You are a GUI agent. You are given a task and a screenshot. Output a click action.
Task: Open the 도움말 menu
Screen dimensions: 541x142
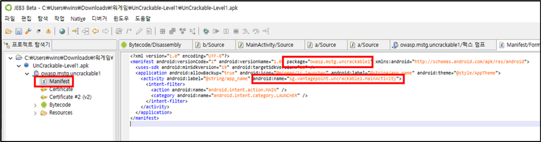pyautogui.click(x=143, y=19)
